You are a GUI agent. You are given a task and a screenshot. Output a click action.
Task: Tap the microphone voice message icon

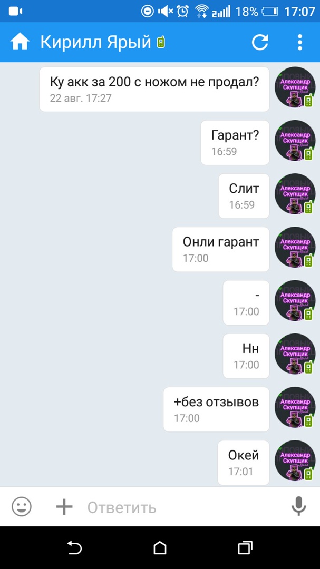tap(299, 506)
